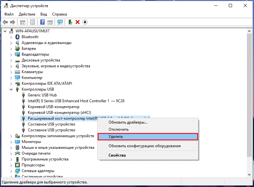Click the Очереди печати printer icon

coord(17,153)
